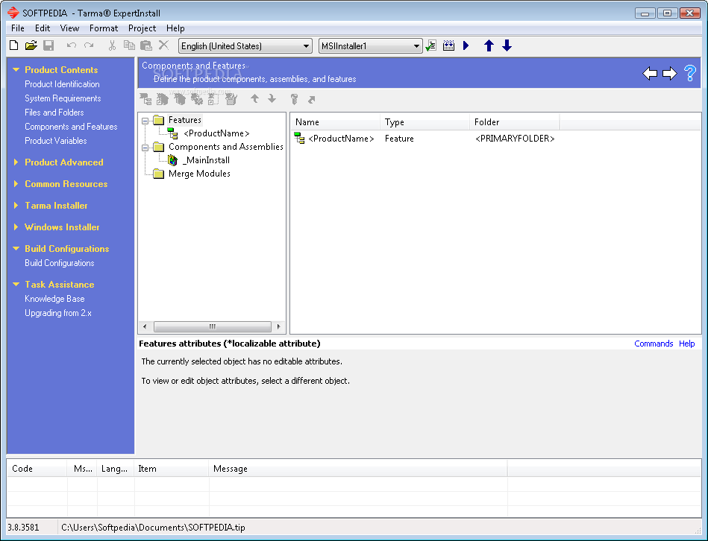Open the Project menu
This screenshot has width=708, height=541.
tap(142, 28)
